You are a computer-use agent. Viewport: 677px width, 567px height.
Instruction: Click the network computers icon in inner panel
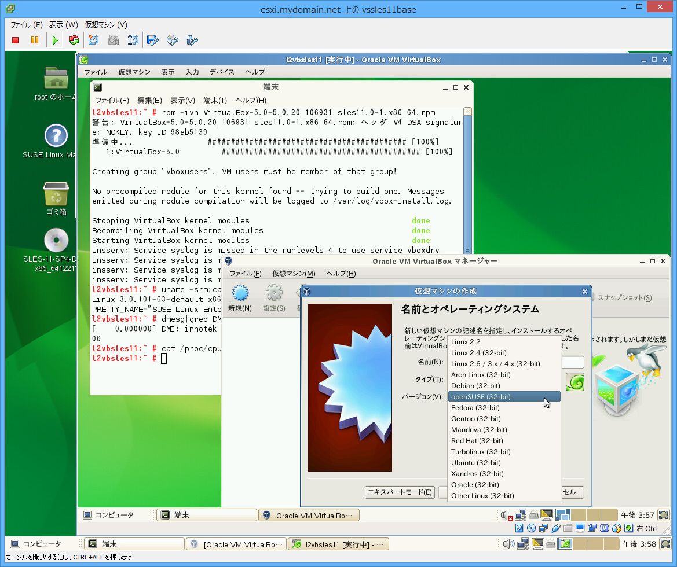point(520,515)
